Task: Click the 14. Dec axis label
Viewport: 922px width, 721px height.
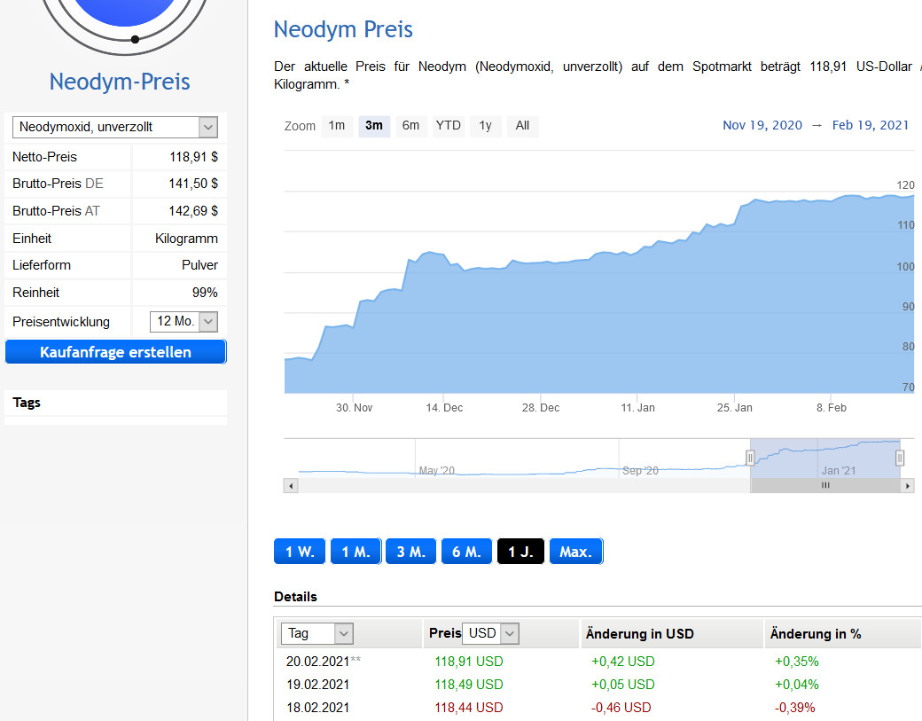Action: (x=444, y=408)
